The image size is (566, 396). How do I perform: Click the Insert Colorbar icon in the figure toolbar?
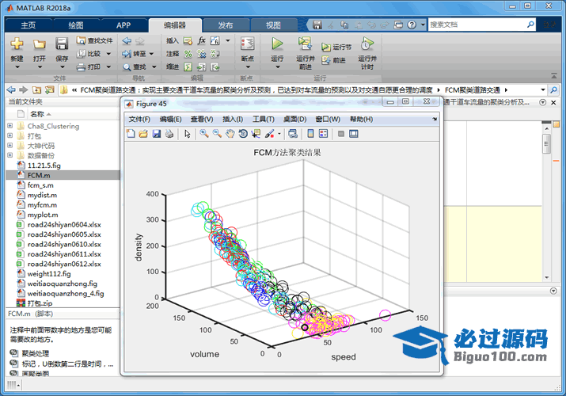[x=310, y=134]
